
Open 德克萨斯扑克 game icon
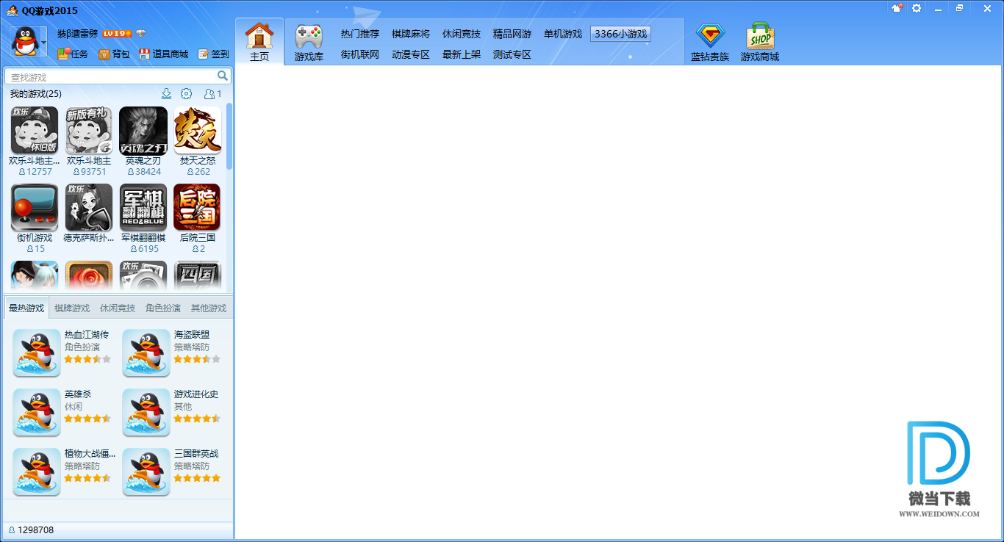tap(89, 207)
